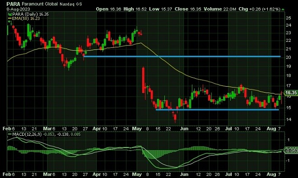
Task: Click the green up-arrow change indicator
Action: 283,9
